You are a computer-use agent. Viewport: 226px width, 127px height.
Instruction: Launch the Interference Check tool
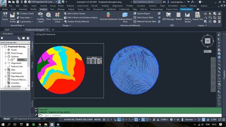[x=57, y=17]
